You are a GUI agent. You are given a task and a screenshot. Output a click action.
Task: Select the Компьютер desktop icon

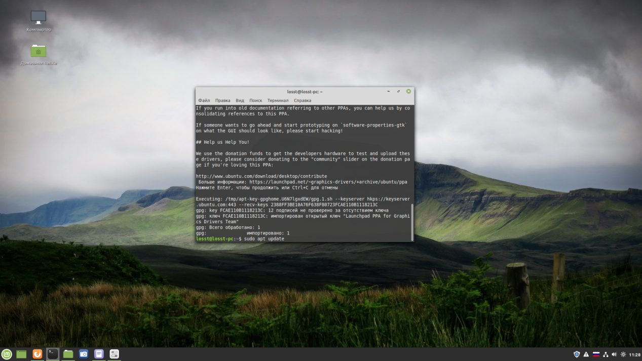[x=39, y=21]
